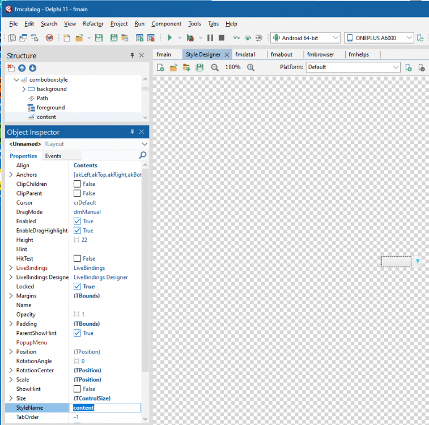Viewport: 429px width, 425px height.
Task: Expand the Padding property
Action: (11, 324)
